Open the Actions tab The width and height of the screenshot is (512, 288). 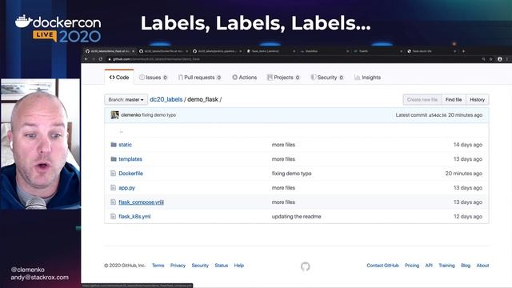click(x=244, y=78)
